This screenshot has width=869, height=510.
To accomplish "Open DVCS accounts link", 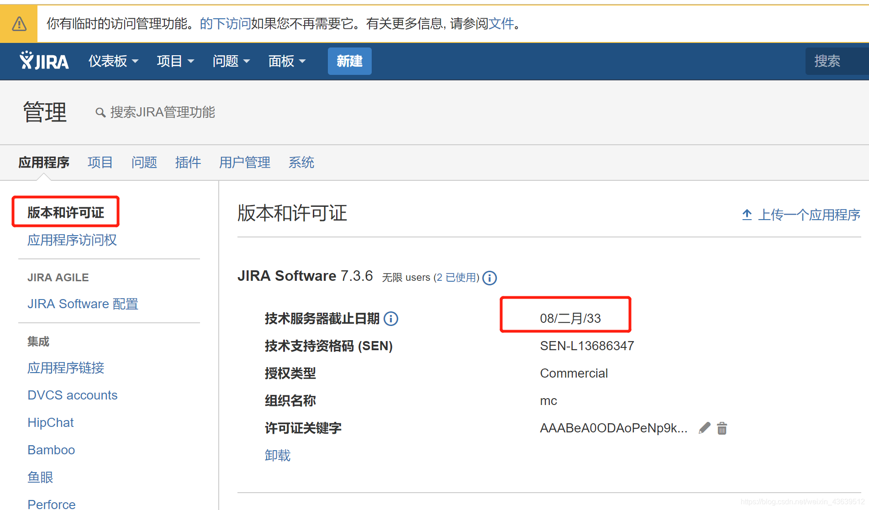I will 72,395.
